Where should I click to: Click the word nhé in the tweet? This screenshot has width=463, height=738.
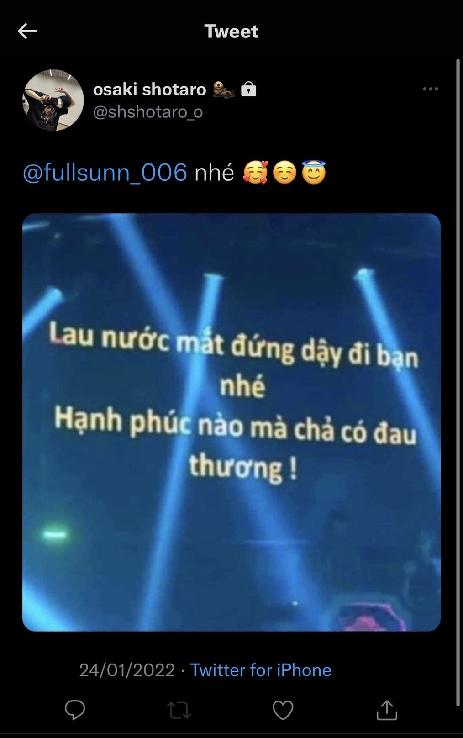tap(214, 173)
